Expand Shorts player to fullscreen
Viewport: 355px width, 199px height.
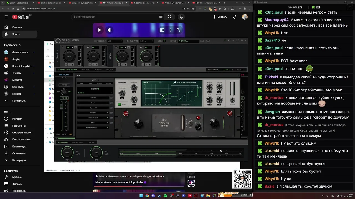[179, 30]
